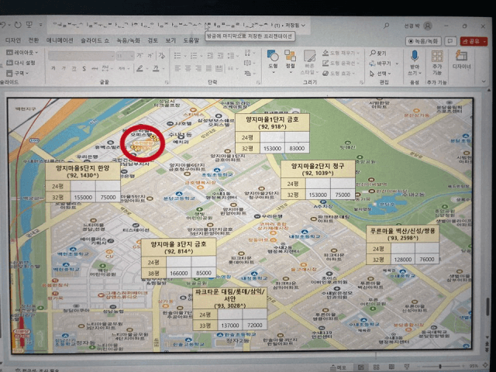Align text left in paragraph group
Screen dimensions: 496x372
[177, 68]
